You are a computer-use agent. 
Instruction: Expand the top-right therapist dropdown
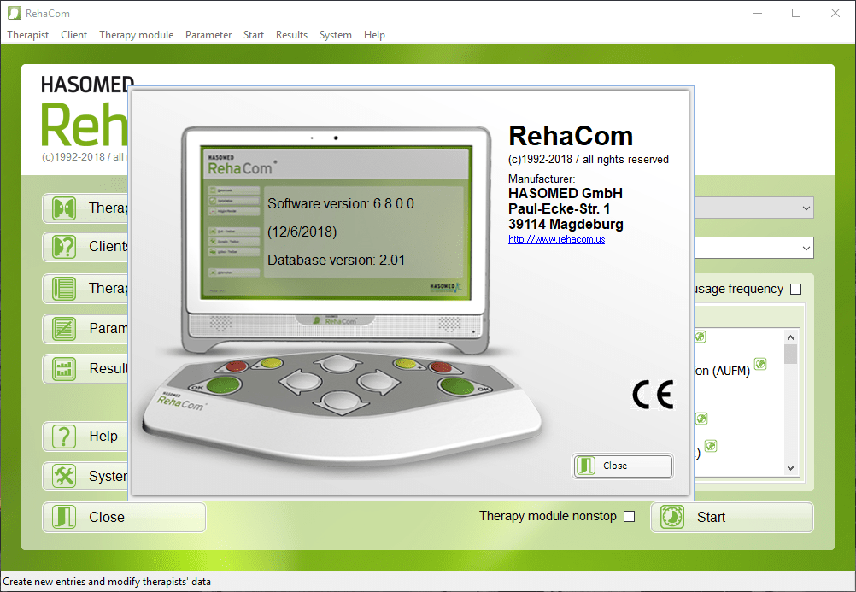(x=806, y=208)
